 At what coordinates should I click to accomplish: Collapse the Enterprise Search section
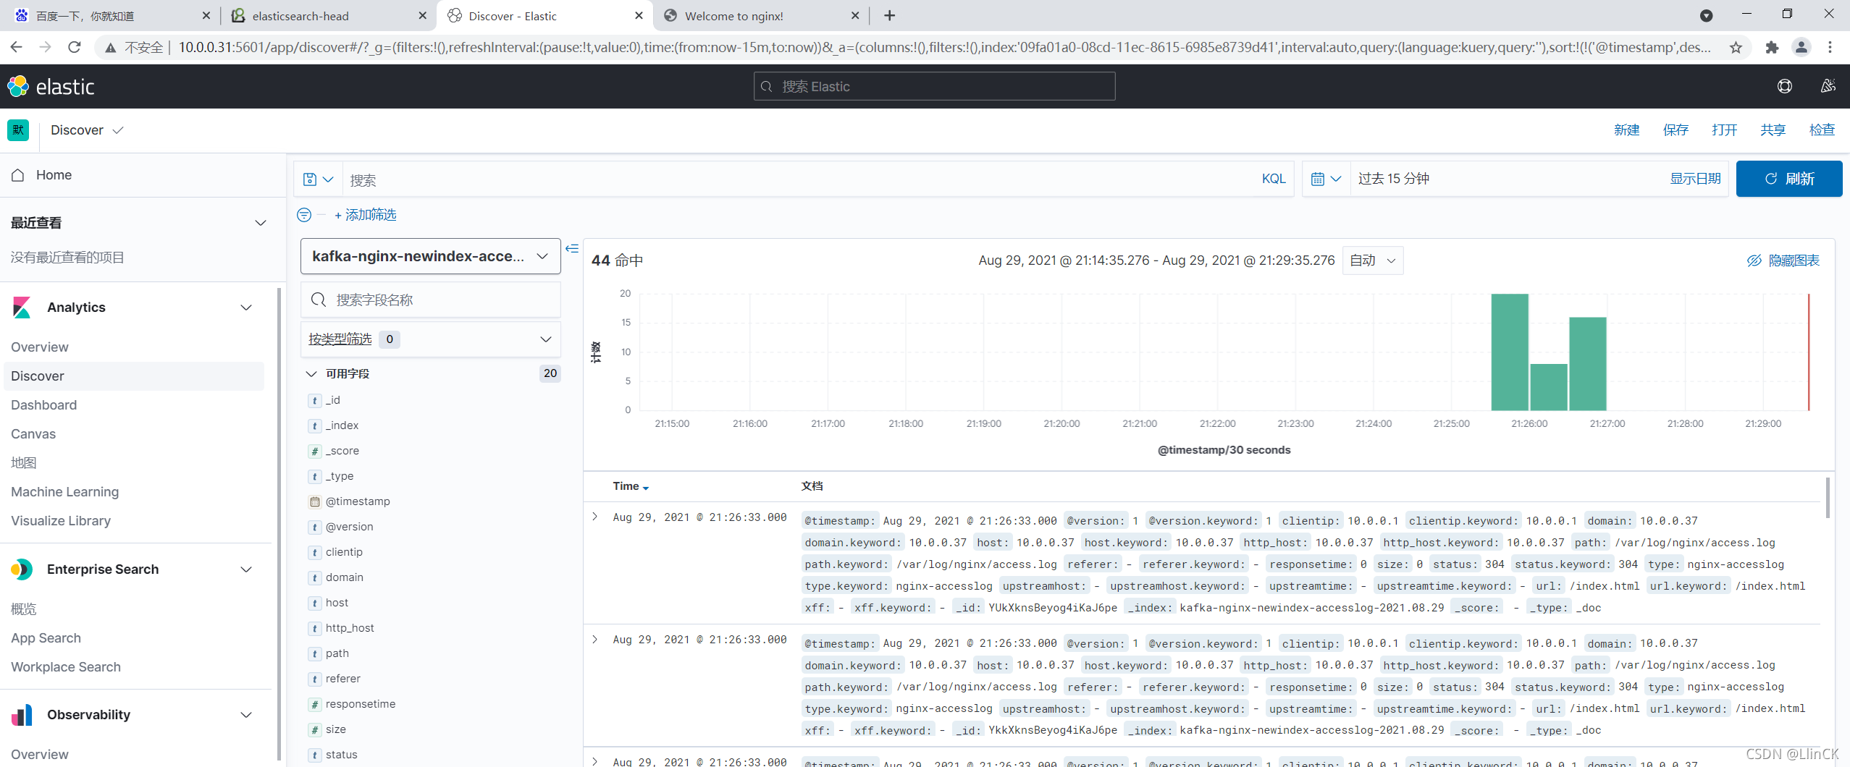tap(246, 569)
